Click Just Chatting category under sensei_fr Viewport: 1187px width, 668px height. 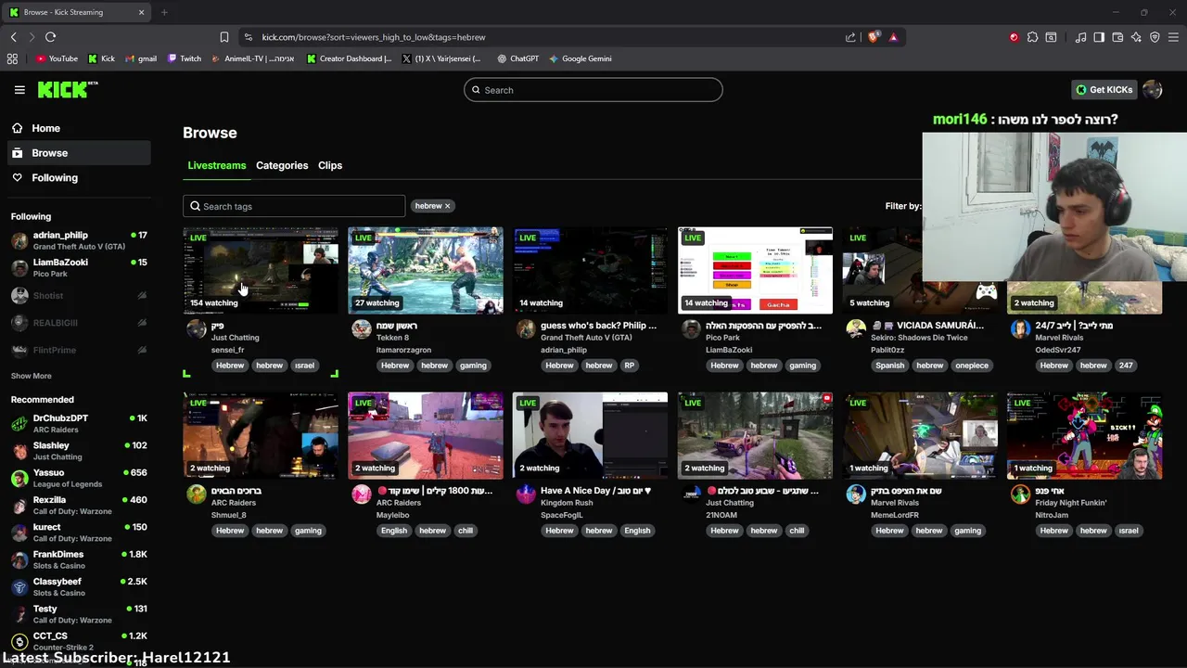pos(235,338)
